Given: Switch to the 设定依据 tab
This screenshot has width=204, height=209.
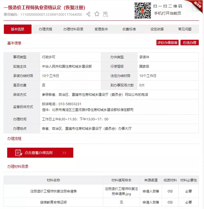Looking at the screenshot, I should click(x=157, y=29).
